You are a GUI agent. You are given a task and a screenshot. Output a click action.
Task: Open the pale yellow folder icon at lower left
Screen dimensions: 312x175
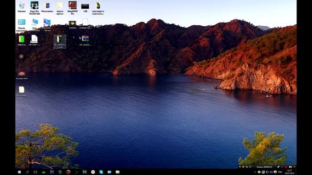pyautogui.click(x=21, y=91)
